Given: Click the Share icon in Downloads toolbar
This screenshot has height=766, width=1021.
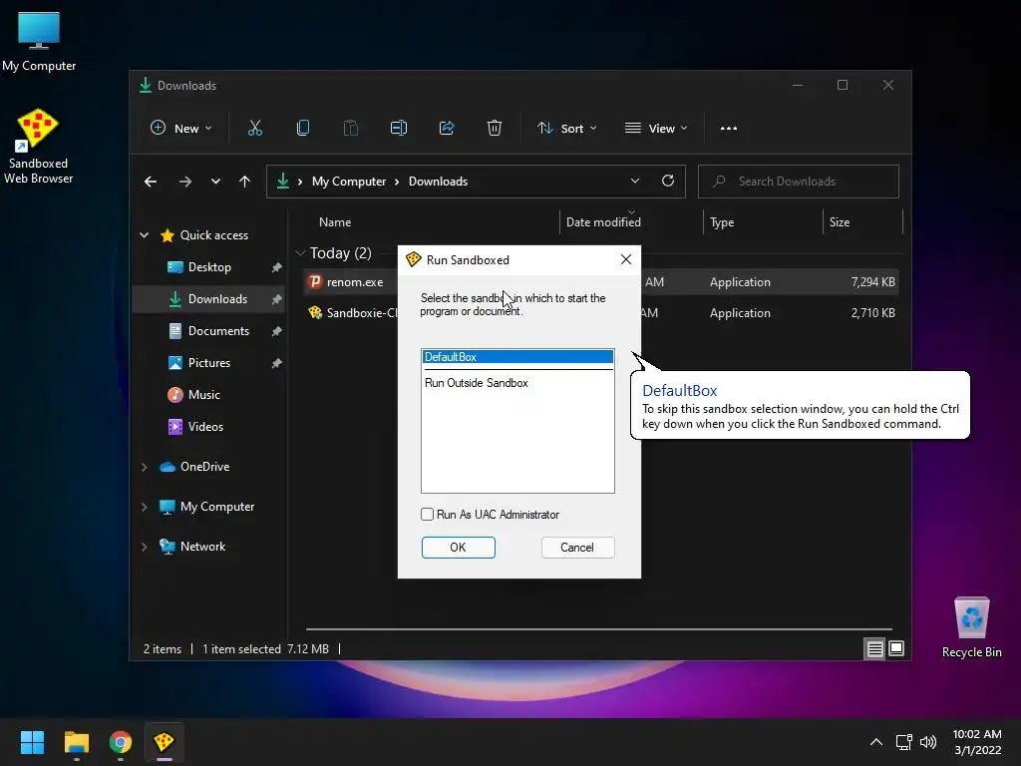Looking at the screenshot, I should [x=447, y=129].
